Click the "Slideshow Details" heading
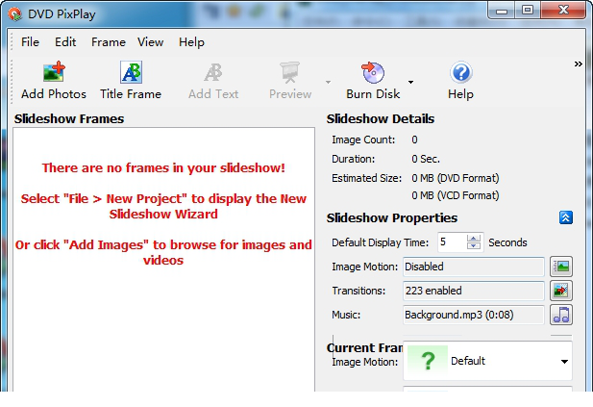The height and width of the screenshot is (407, 593). click(381, 119)
